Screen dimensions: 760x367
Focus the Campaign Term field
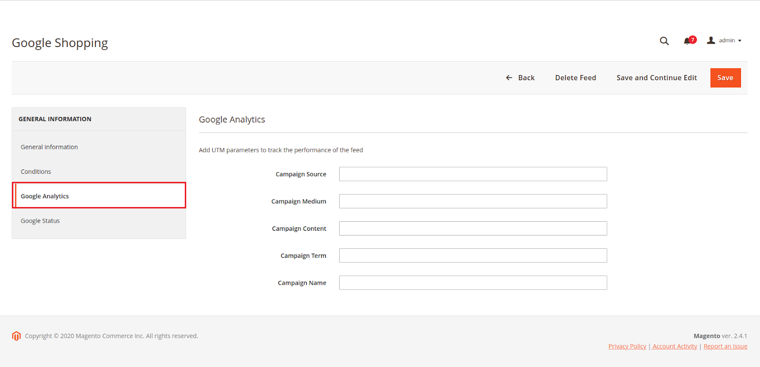[473, 255]
